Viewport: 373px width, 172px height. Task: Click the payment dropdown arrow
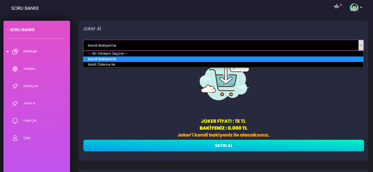click(361, 45)
